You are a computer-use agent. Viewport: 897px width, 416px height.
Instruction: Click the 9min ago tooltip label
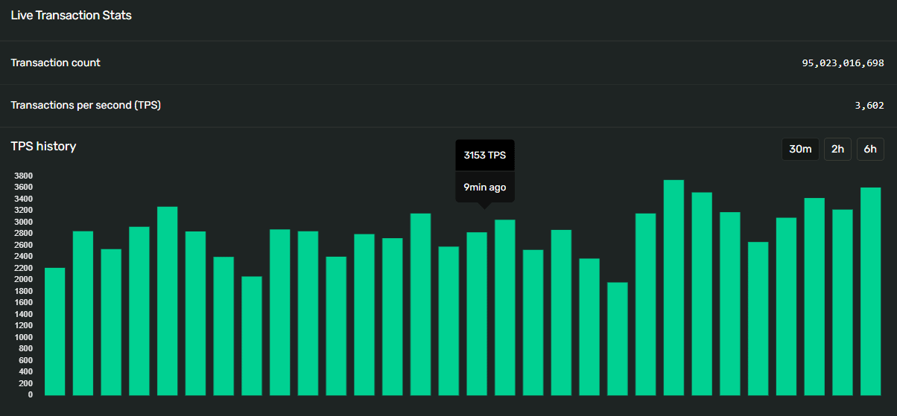(x=484, y=188)
